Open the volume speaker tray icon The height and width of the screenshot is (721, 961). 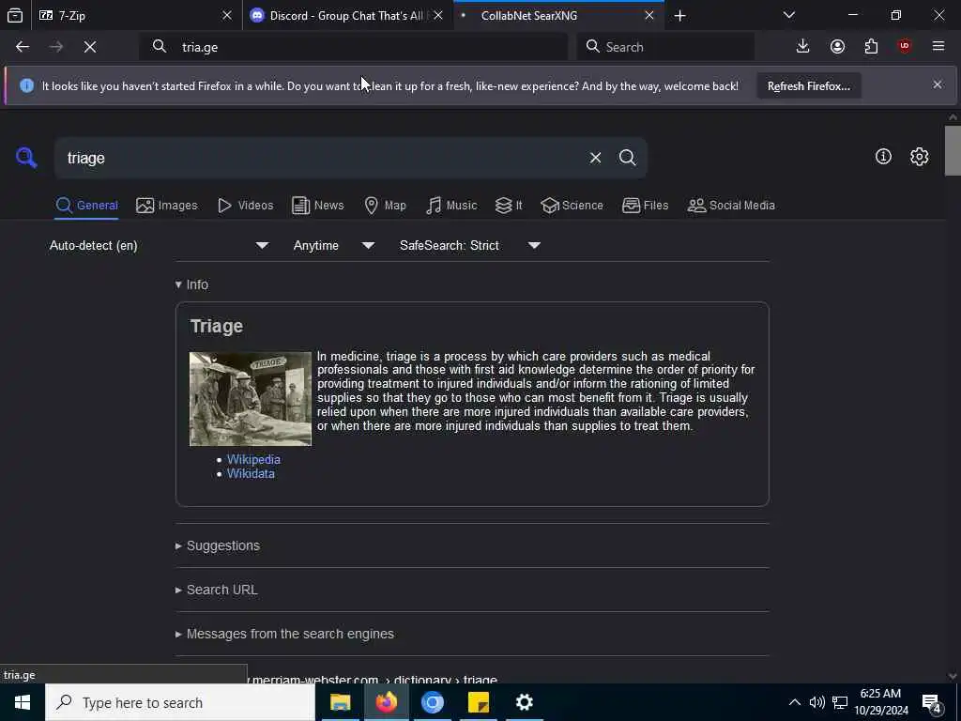tap(816, 702)
